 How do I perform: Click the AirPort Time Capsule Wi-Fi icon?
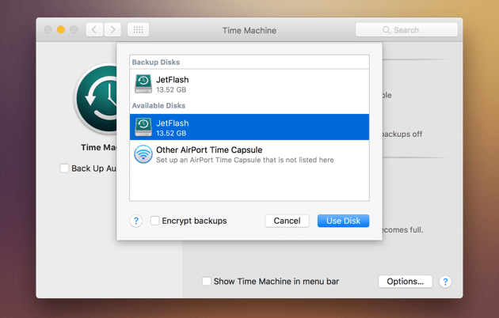coord(143,154)
